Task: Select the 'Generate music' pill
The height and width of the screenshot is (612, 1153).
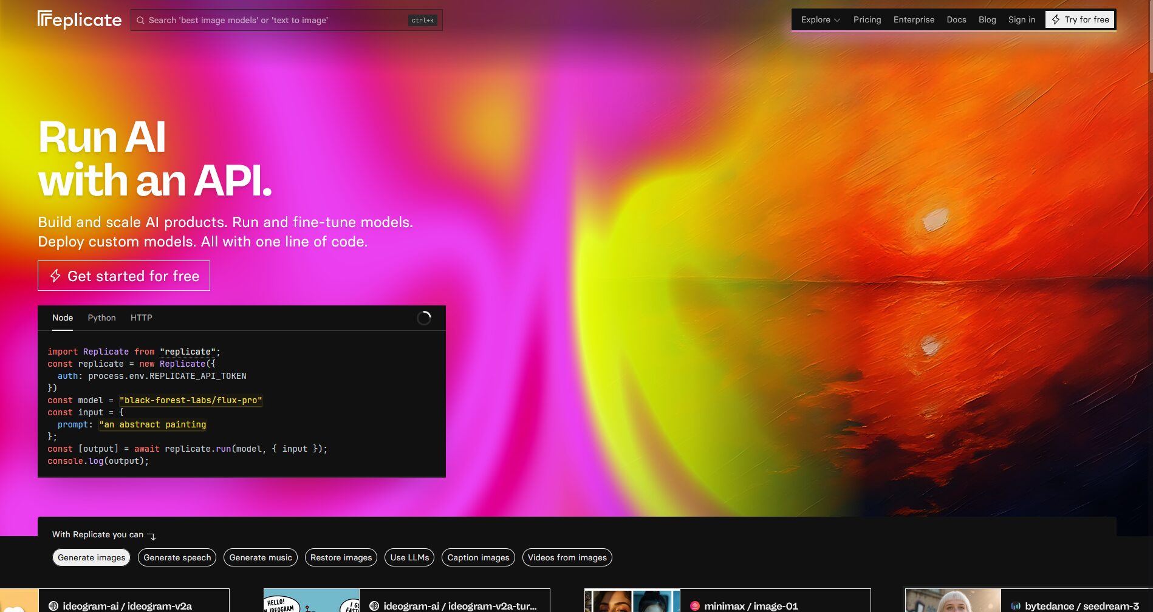Action: tap(261, 557)
